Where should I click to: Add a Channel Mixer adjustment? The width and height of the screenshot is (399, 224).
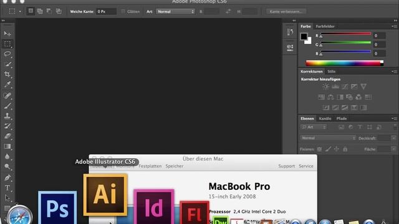pyautogui.click(x=358, y=97)
